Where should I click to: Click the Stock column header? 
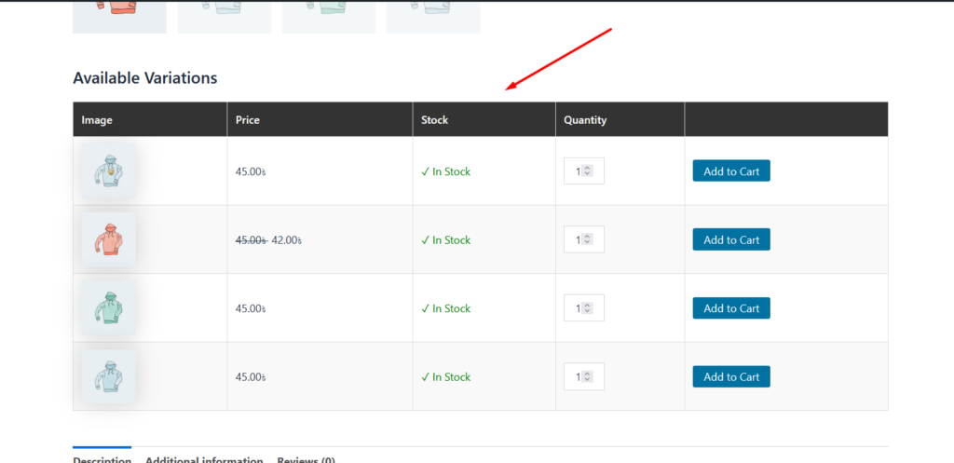(x=434, y=120)
